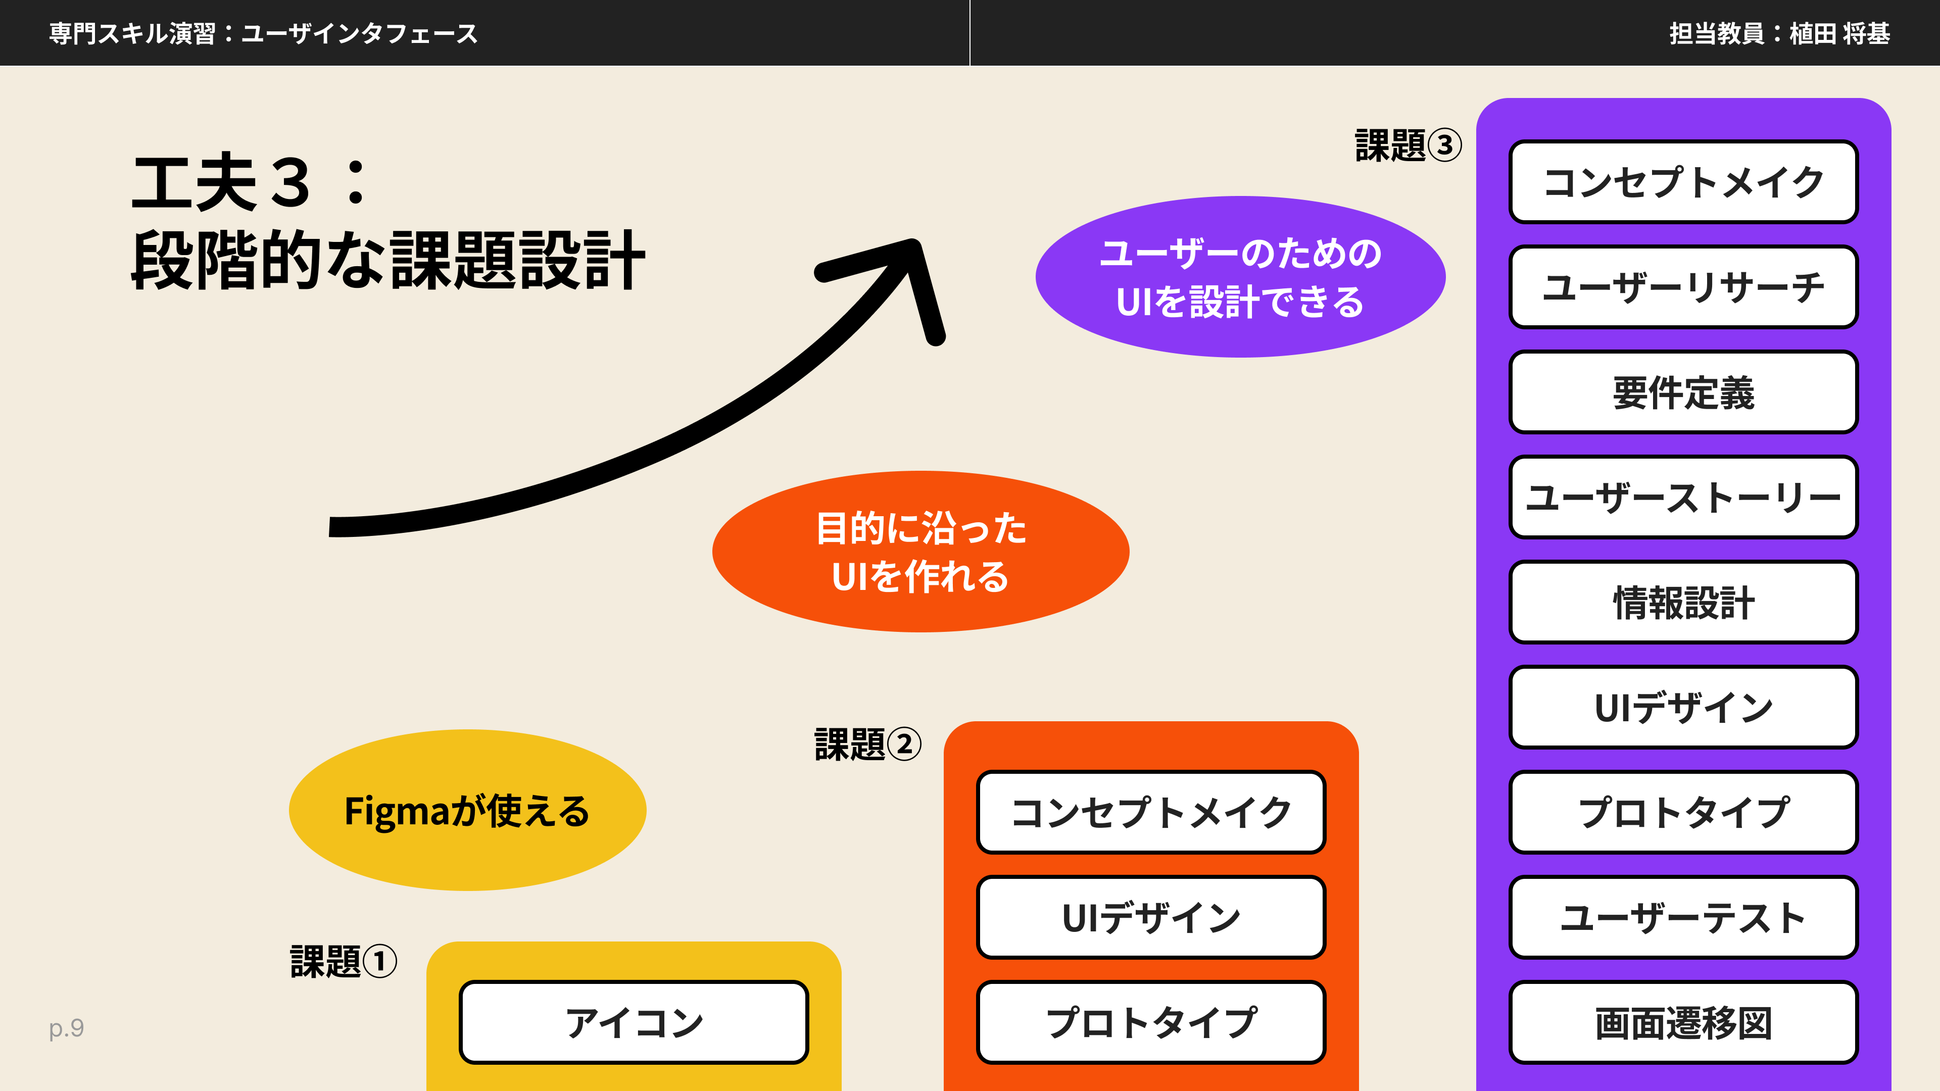
Task: Click 'プロトタイプ' box in the orange panel
Action: [x=1151, y=1022]
